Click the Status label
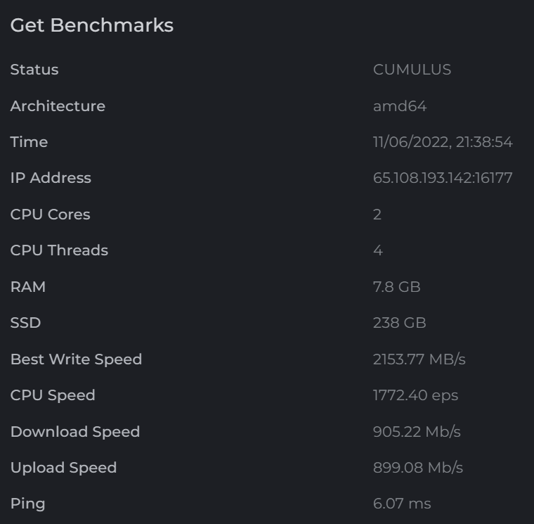Viewport: 534px width, 524px height. point(34,70)
